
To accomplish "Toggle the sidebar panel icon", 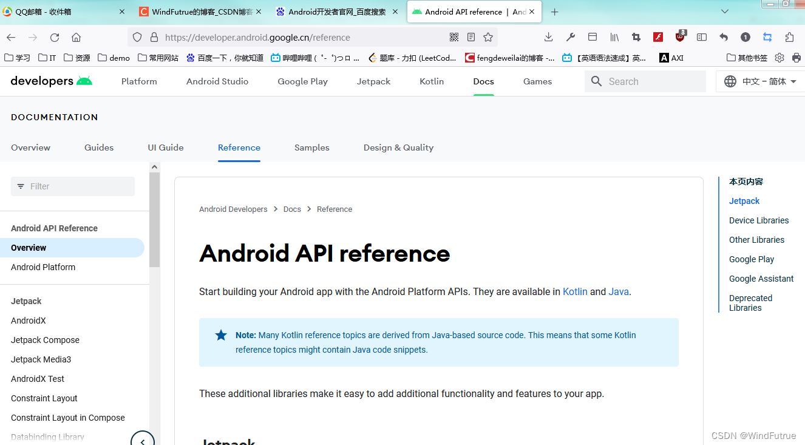I will coord(702,37).
